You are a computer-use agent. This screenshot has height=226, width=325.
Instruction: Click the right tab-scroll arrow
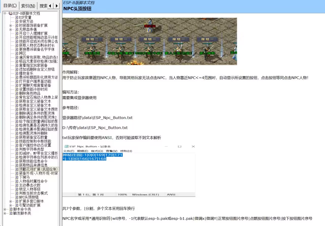pos(57,6)
